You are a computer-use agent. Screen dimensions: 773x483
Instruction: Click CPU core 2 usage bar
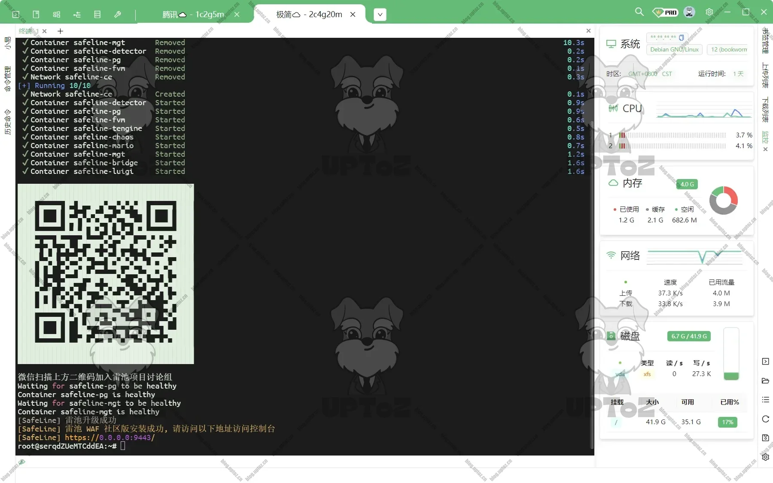click(672, 146)
